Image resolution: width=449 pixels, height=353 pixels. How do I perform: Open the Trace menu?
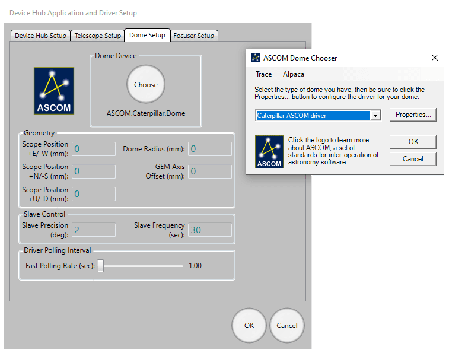263,74
